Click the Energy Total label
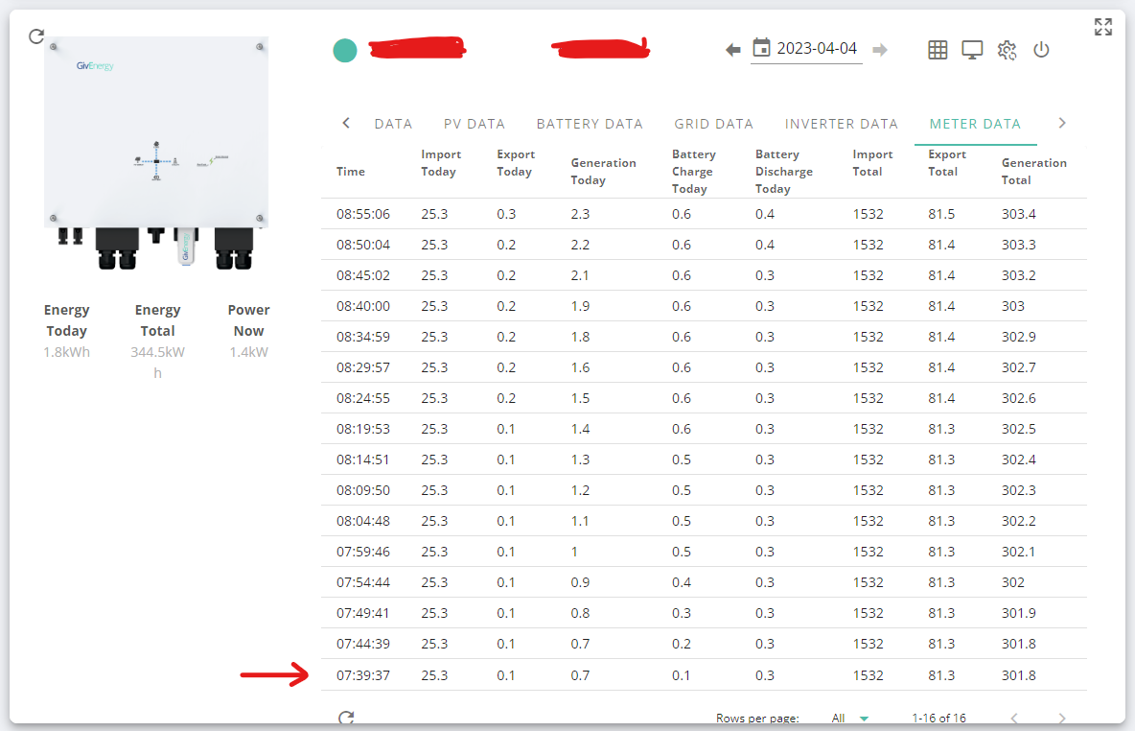Screen dimensions: 1135x731 point(157,320)
